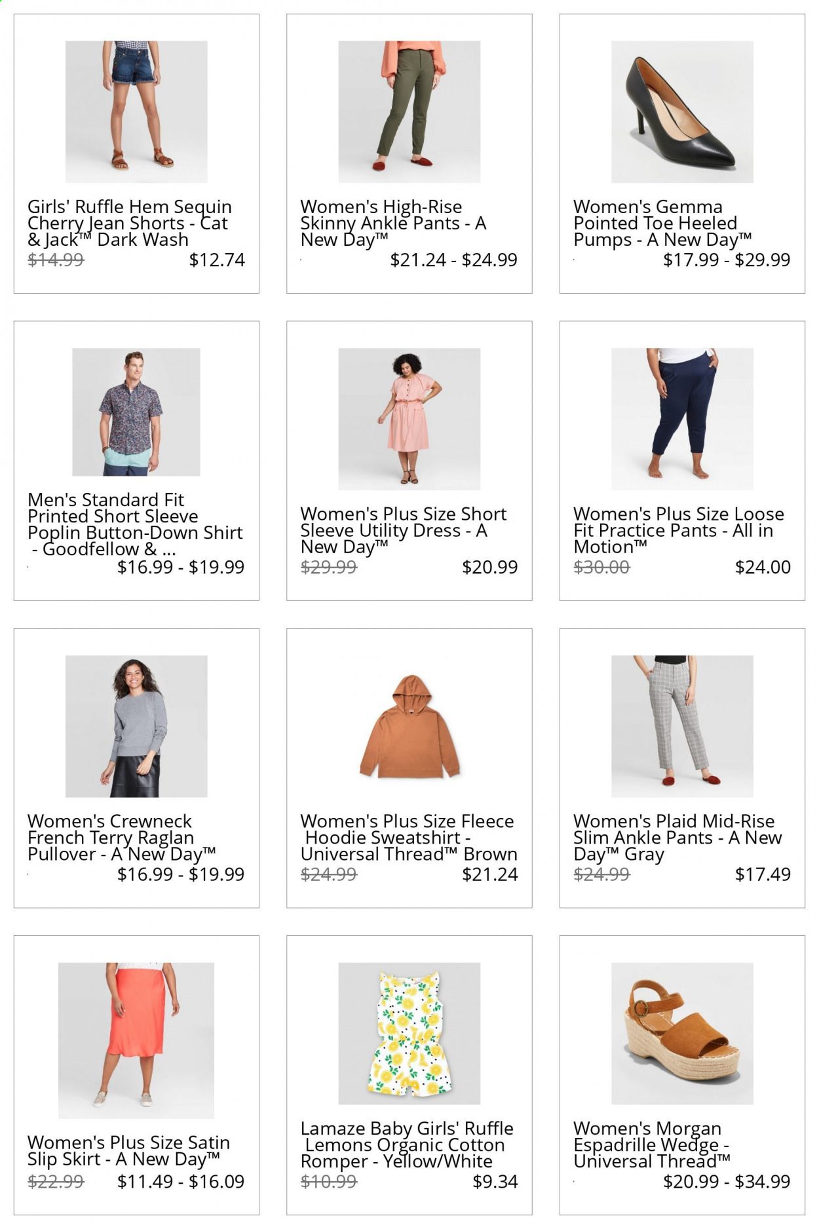Image resolution: width=819 pixels, height=1229 pixels.
Task: Open the Girls' Ruffle Hem jean shorts photo
Action: pyautogui.click(x=136, y=111)
